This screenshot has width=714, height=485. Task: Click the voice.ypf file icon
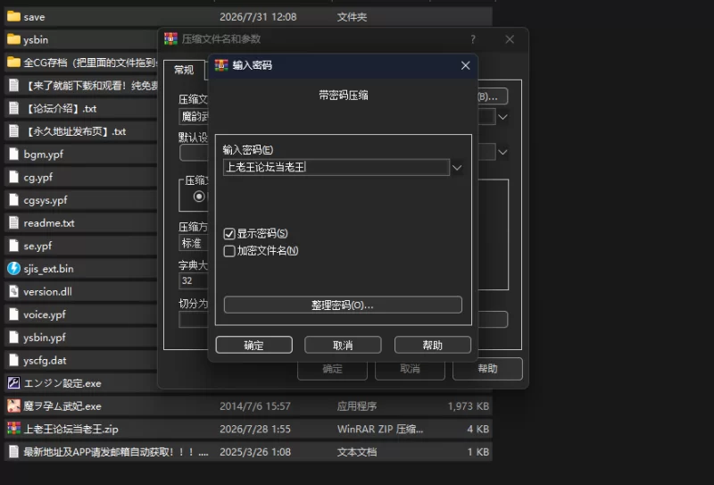coord(13,314)
